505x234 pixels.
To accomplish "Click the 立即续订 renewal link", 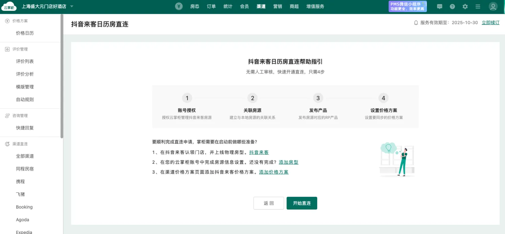I will point(491,23).
